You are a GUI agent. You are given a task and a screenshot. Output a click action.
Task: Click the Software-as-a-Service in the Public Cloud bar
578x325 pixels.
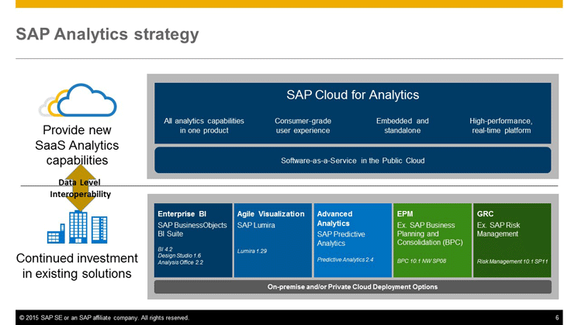[x=353, y=161]
